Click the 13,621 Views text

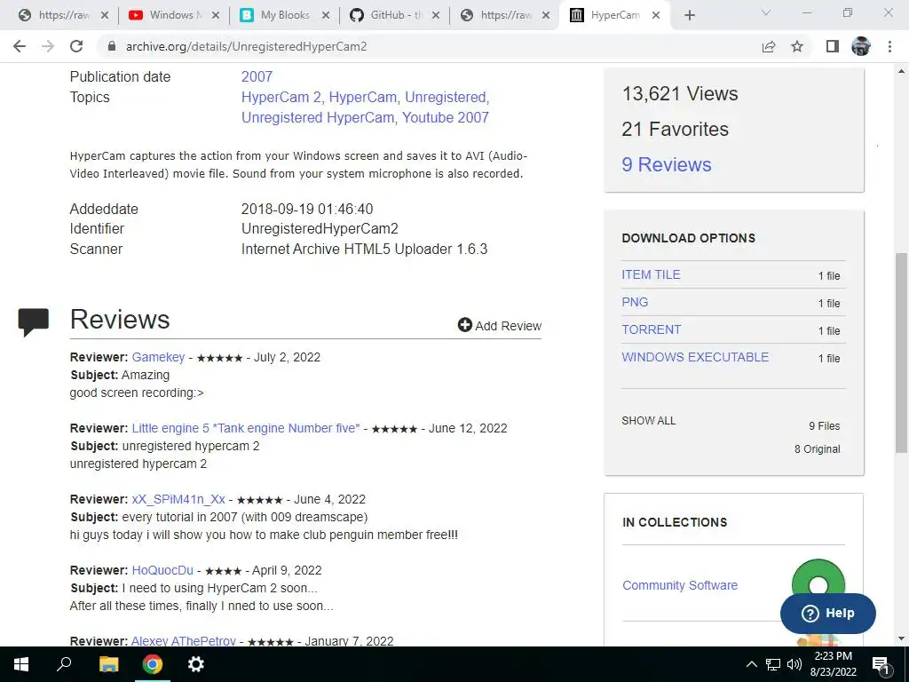[x=679, y=93]
